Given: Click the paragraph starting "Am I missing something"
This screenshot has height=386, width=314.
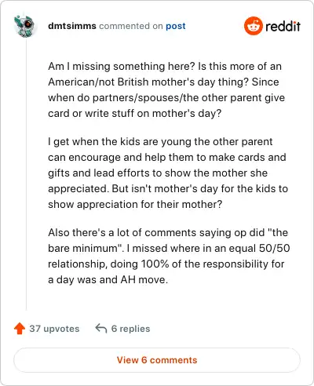Looking at the screenshot, I should pos(166,89).
